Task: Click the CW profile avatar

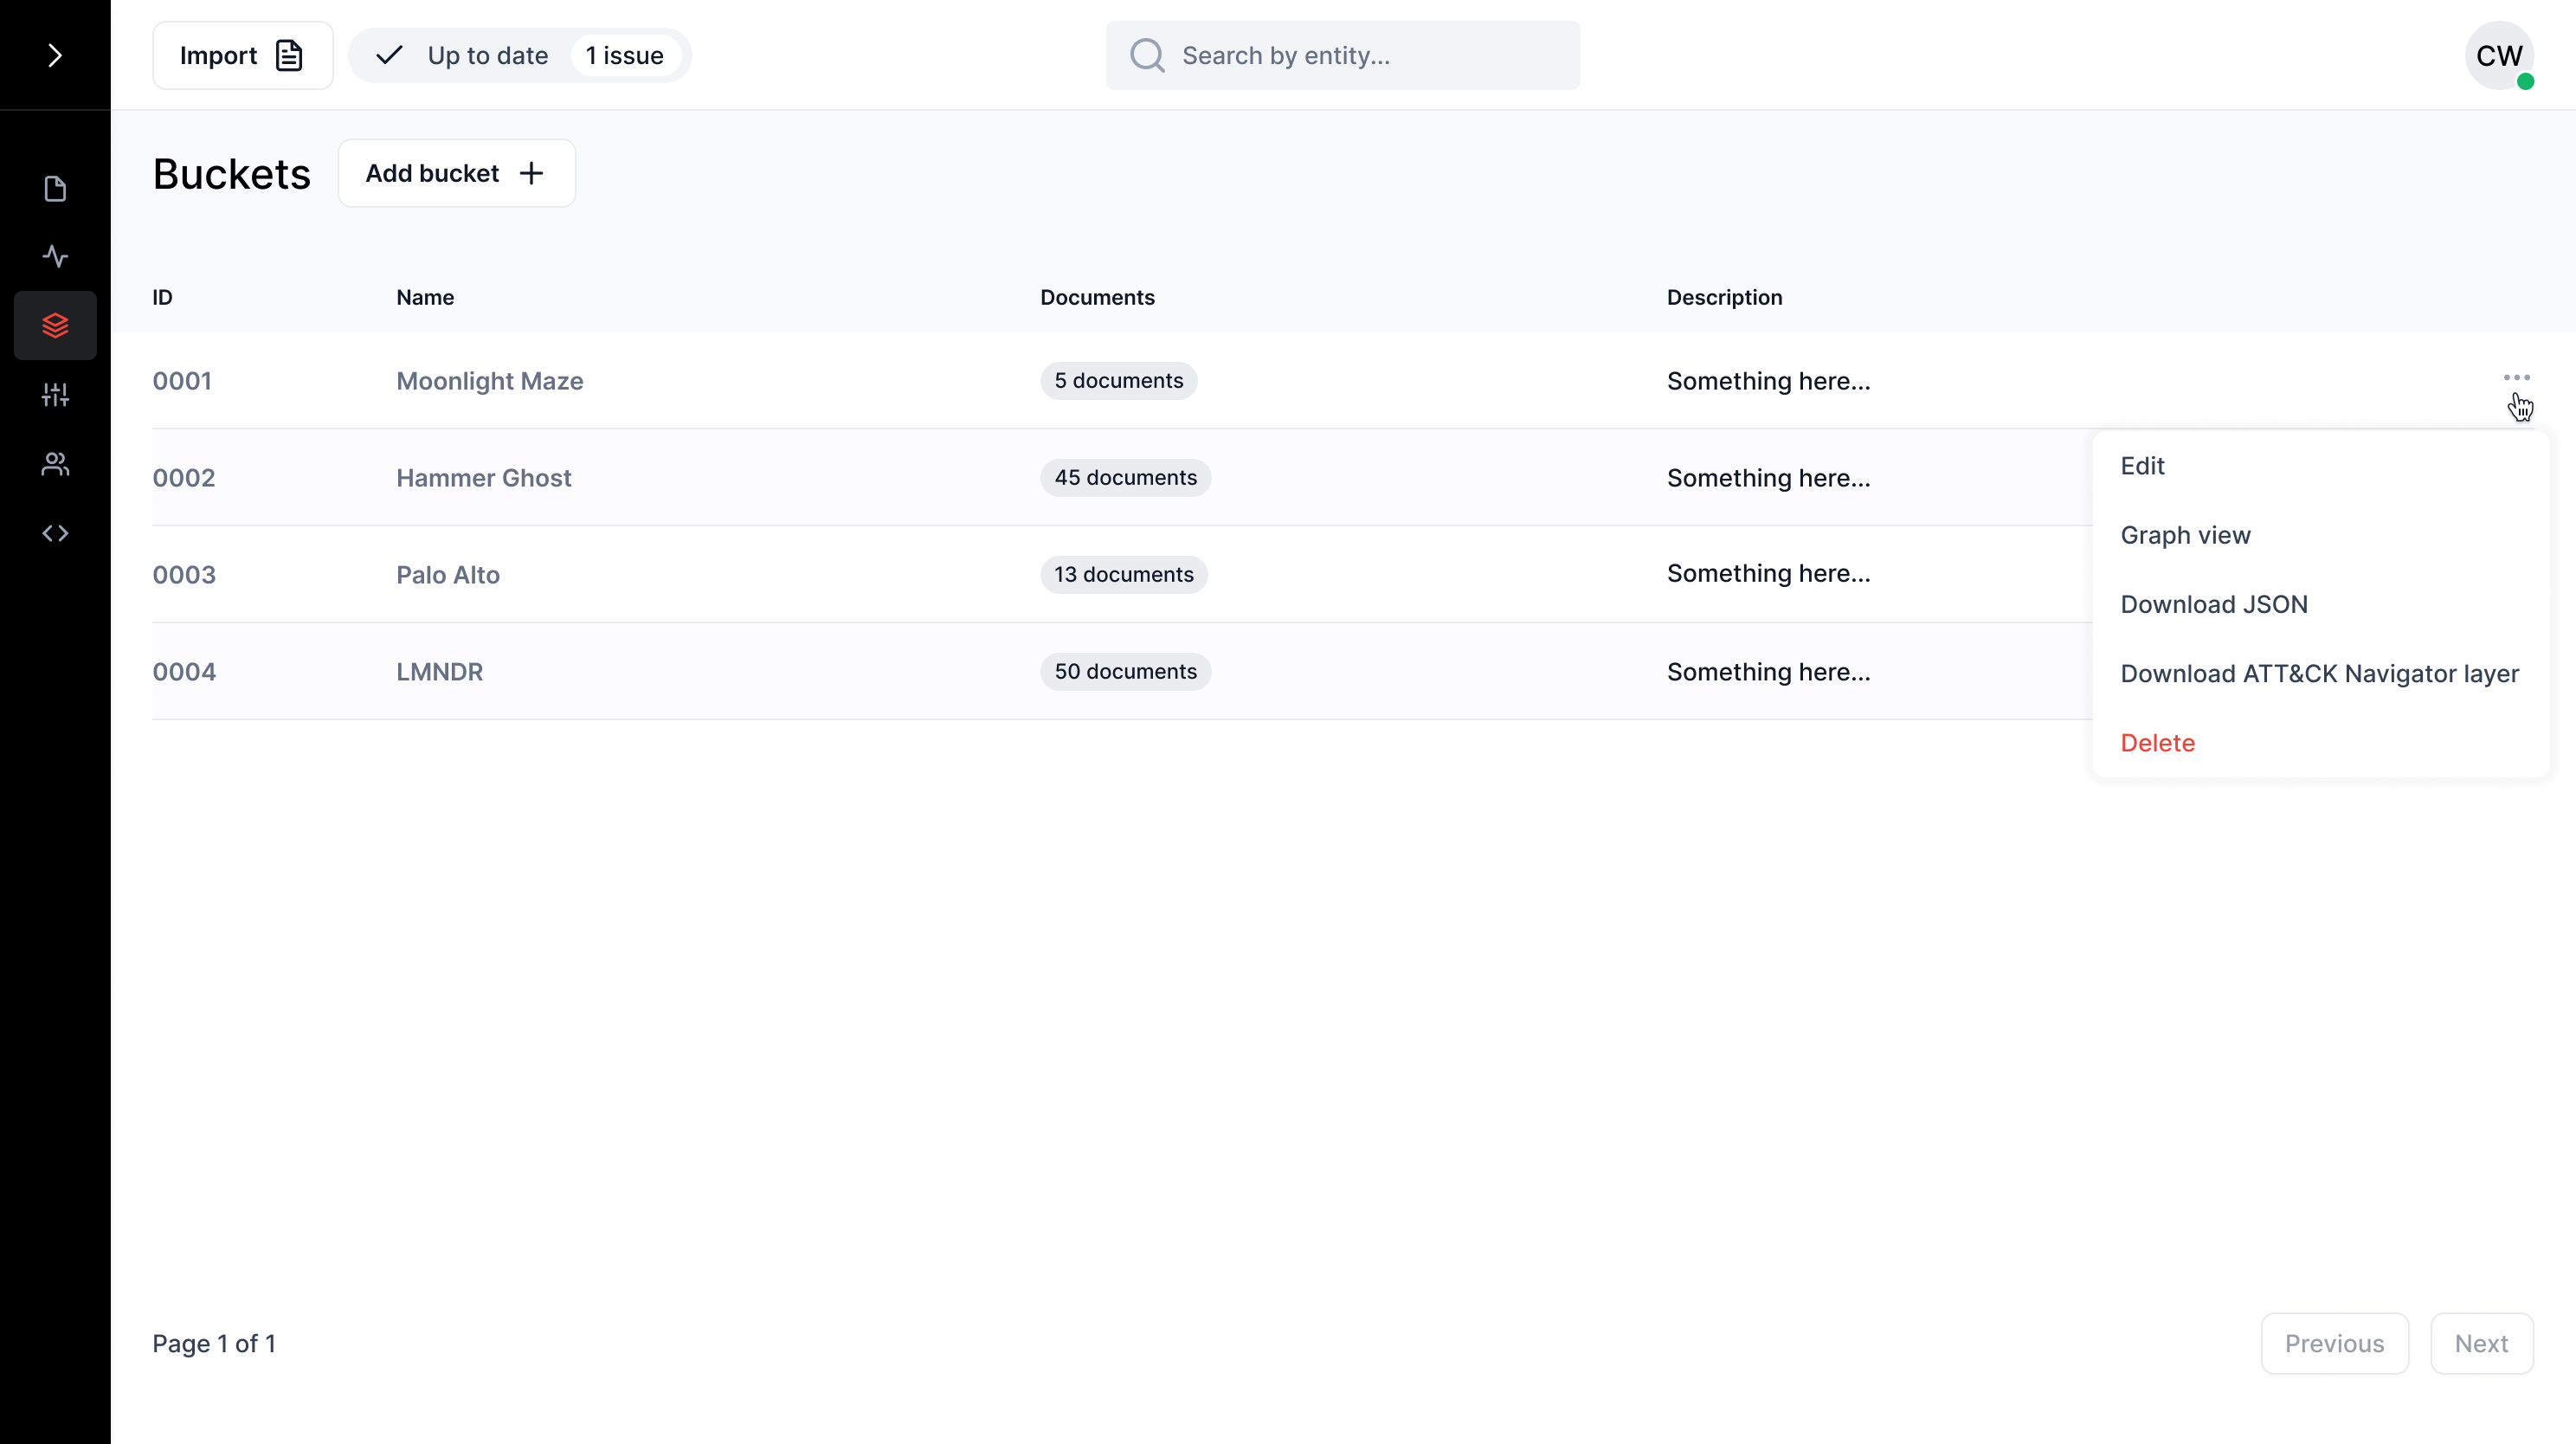Action: tap(2500, 55)
